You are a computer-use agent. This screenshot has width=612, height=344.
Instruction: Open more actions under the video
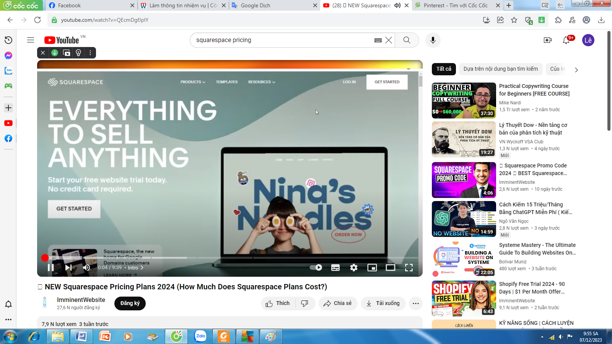pos(416,303)
